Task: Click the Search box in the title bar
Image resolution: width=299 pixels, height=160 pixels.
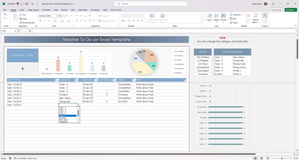Action: click(x=151, y=4)
